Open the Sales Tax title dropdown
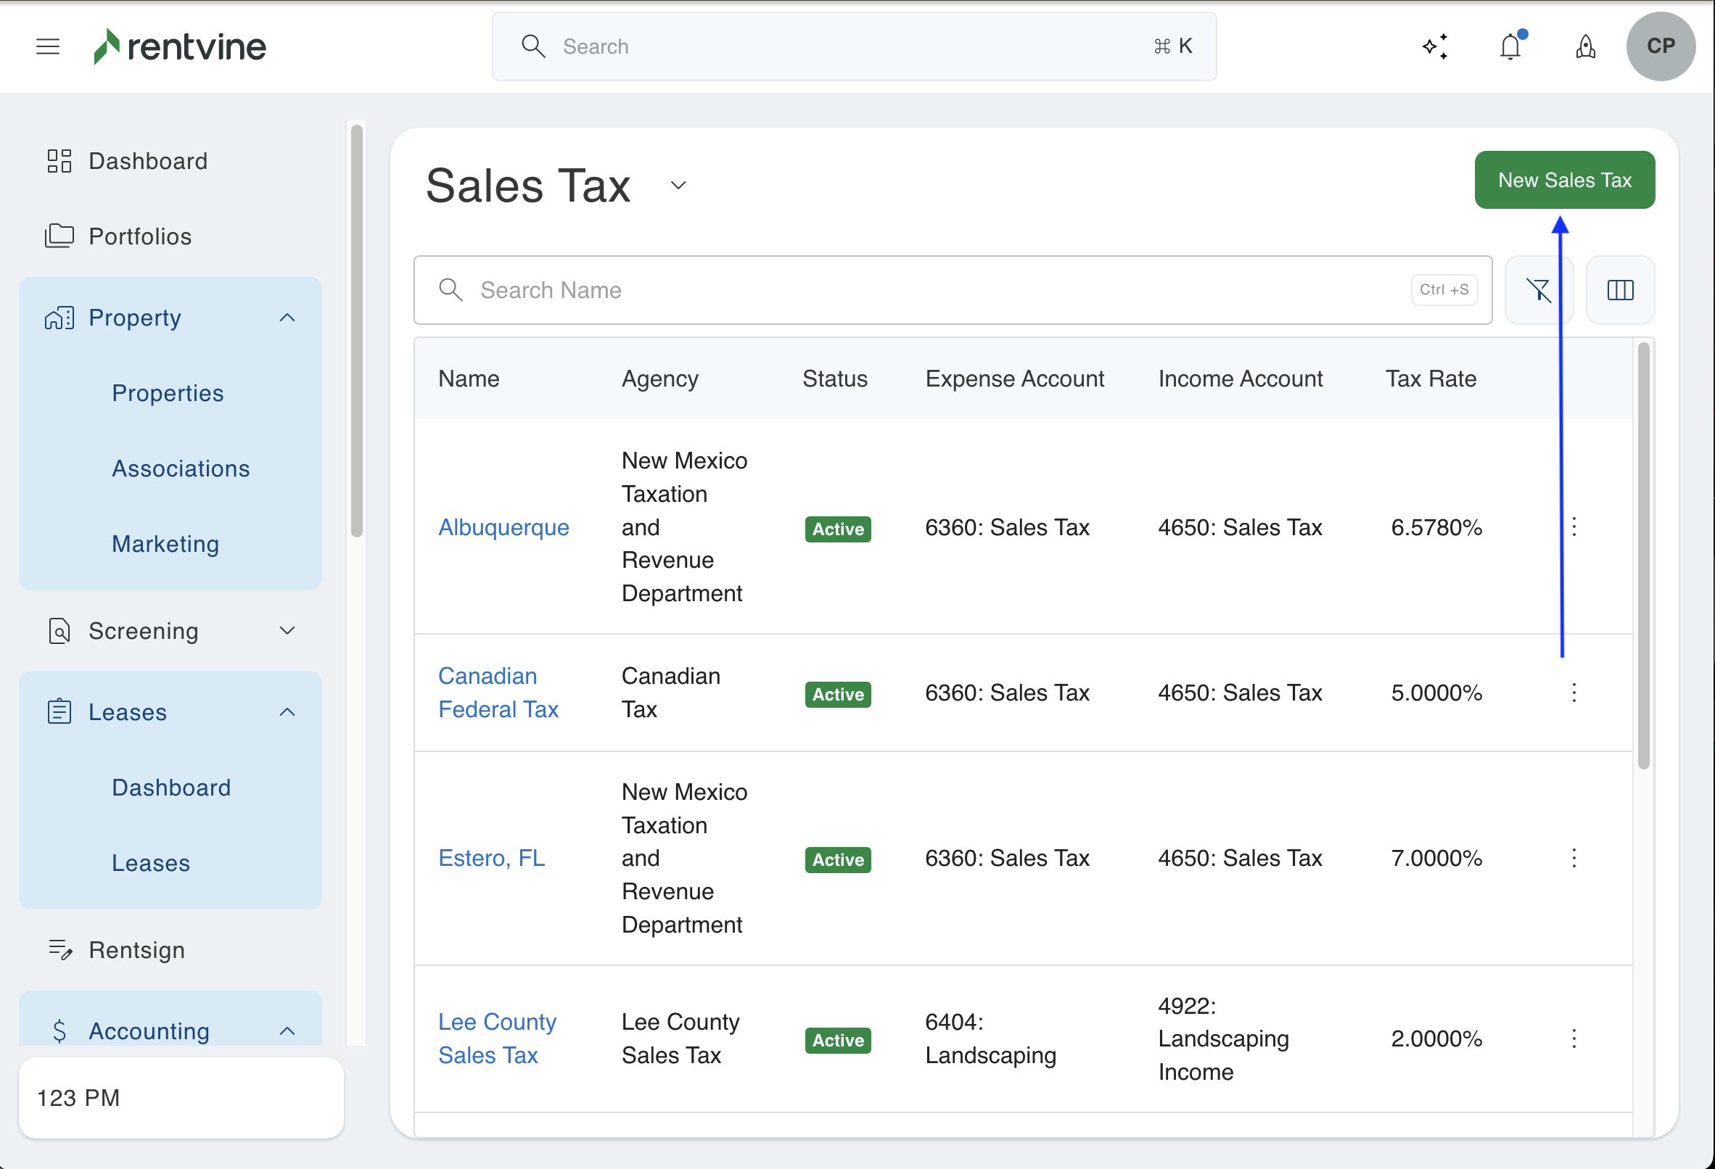This screenshot has width=1715, height=1169. pyautogui.click(x=678, y=185)
